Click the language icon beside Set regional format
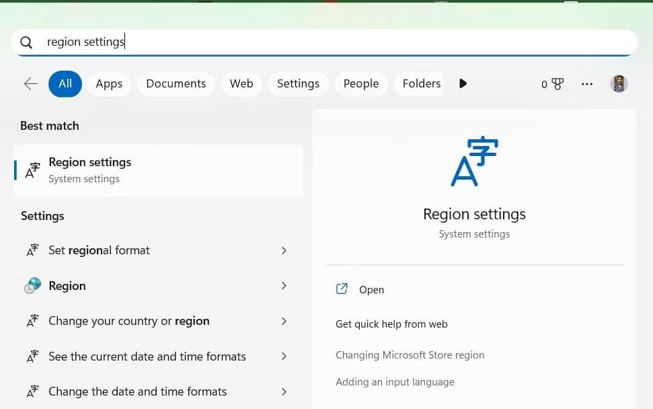The width and height of the screenshot is (653, 409). pos(32,250)
